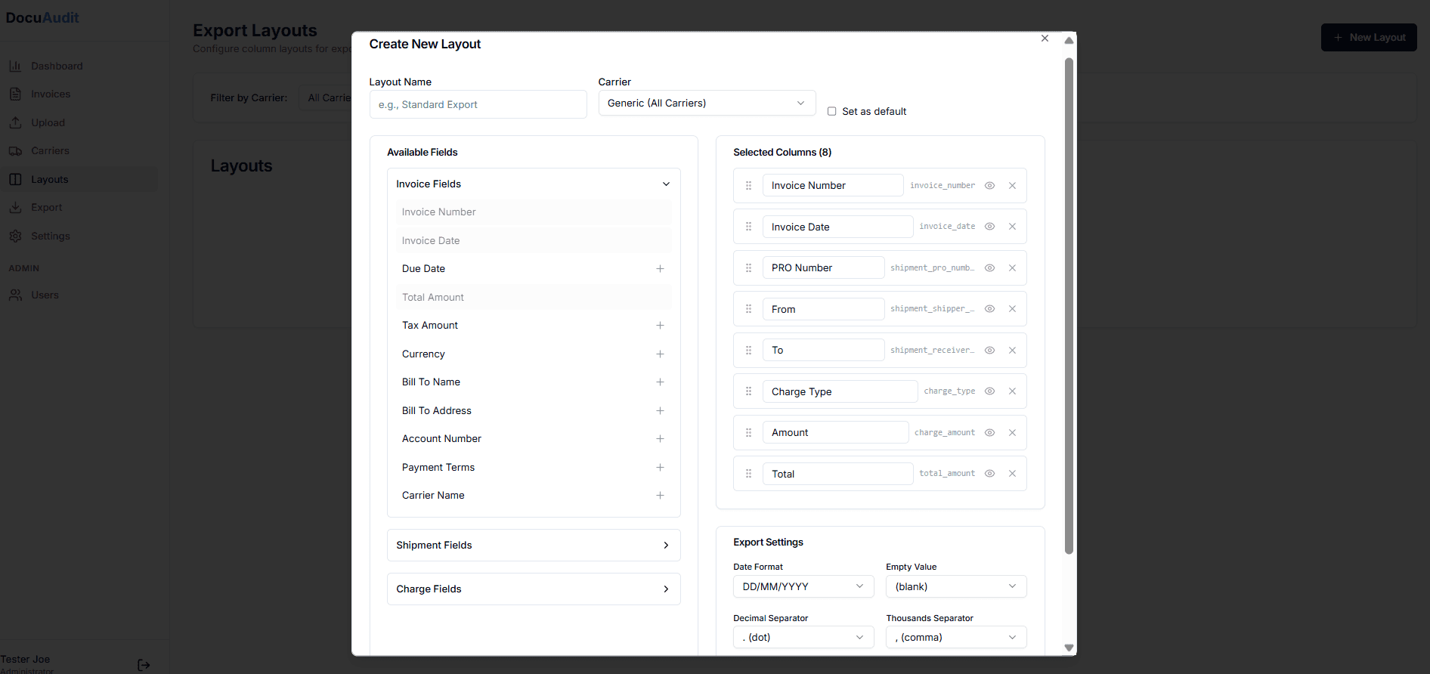This screenshot has width=1430, height=674.
Task: Open Filter by Carrier dropdown in background page
Action: [326, 98]
